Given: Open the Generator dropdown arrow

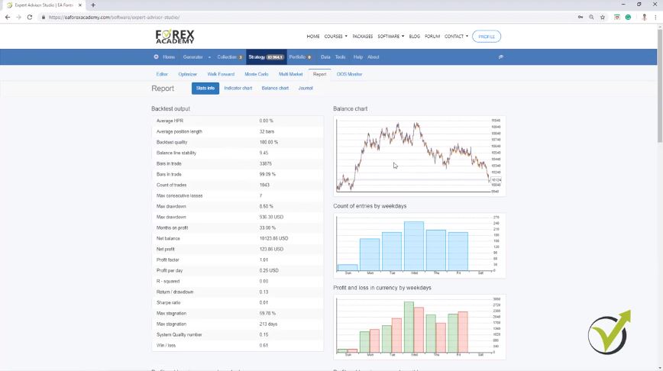Looking at the screenshot, I should click(x=209, y=57).
